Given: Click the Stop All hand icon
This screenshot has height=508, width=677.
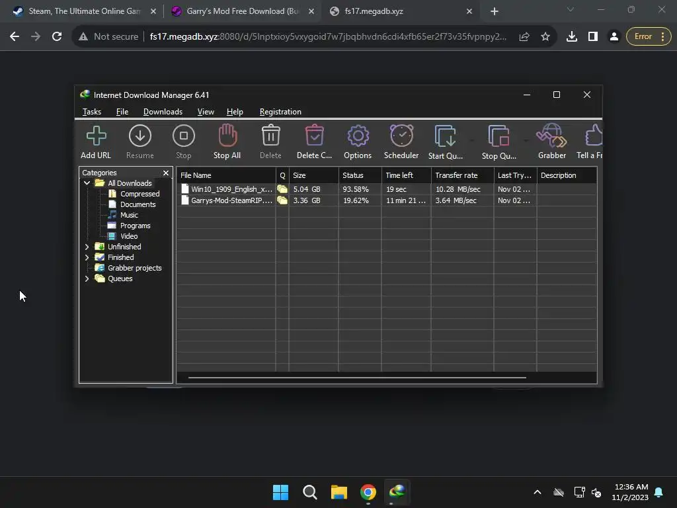Looking at the screenshot, I should (x=227, y=136).
